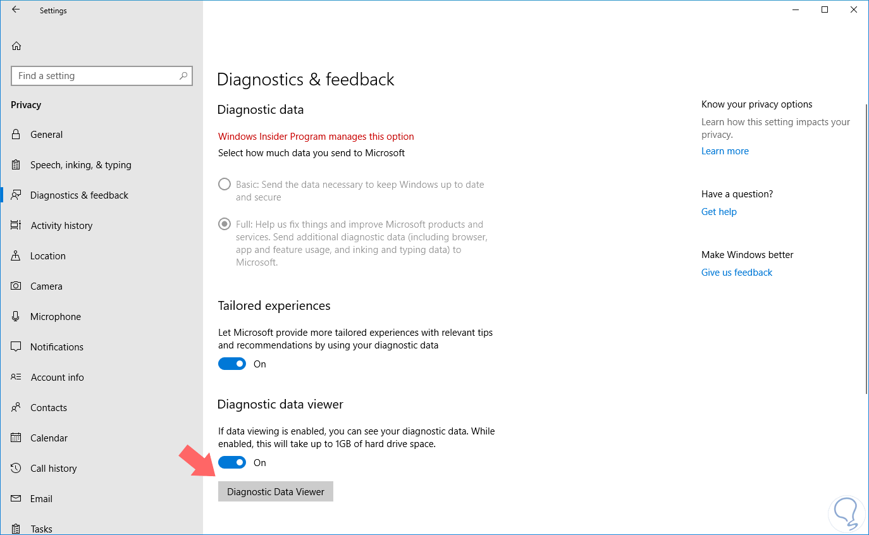Click the Tailored experiences section heading
This screenshot has height=535, width=869.
274,306
